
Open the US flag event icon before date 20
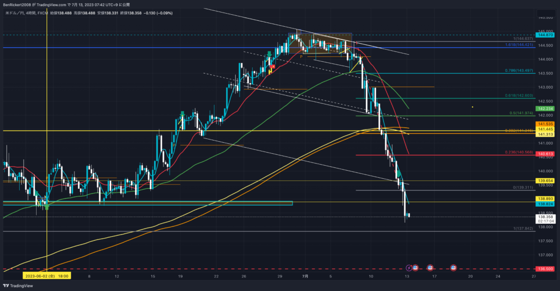(x=453, y=267)
